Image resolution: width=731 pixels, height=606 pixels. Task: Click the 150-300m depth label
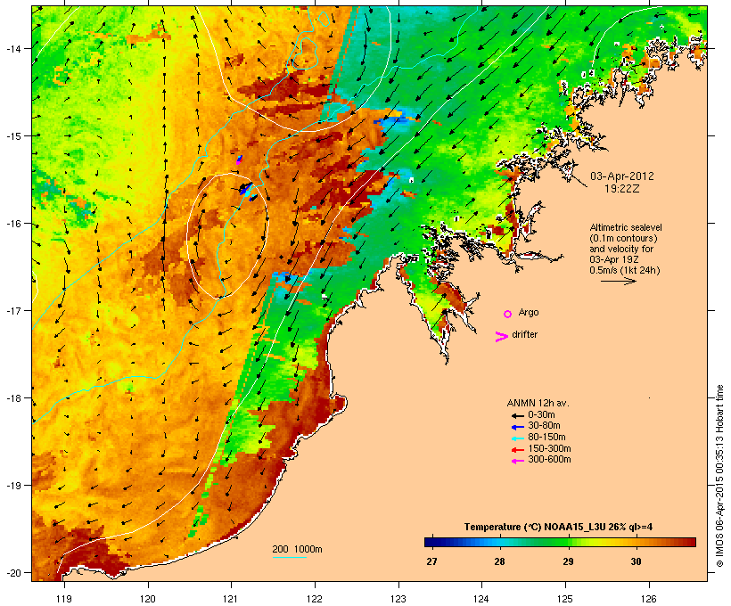pyautogui.click(x=549, y=448)
